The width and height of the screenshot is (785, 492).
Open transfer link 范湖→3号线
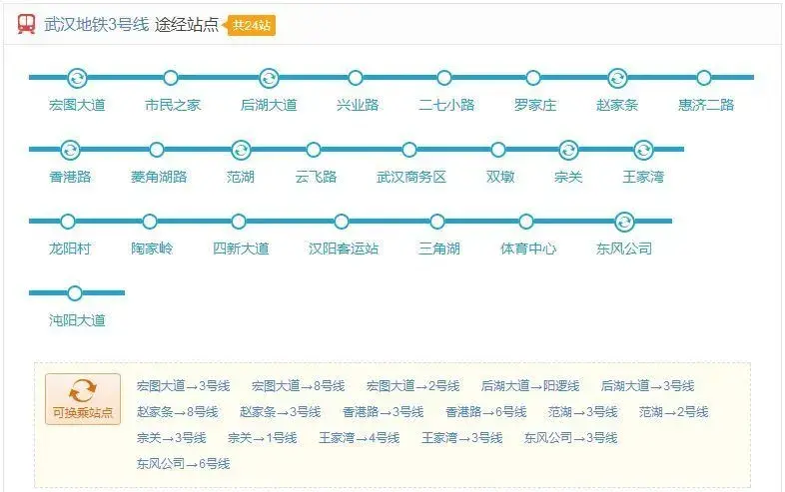tap(582, 412)
